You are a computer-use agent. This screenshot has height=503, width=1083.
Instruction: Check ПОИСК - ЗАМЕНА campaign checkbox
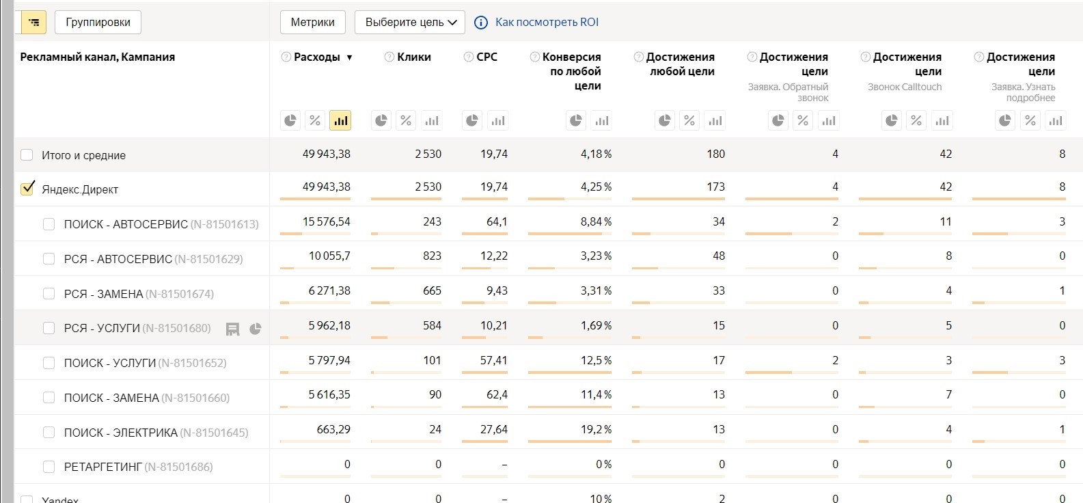tap(49, 398)
